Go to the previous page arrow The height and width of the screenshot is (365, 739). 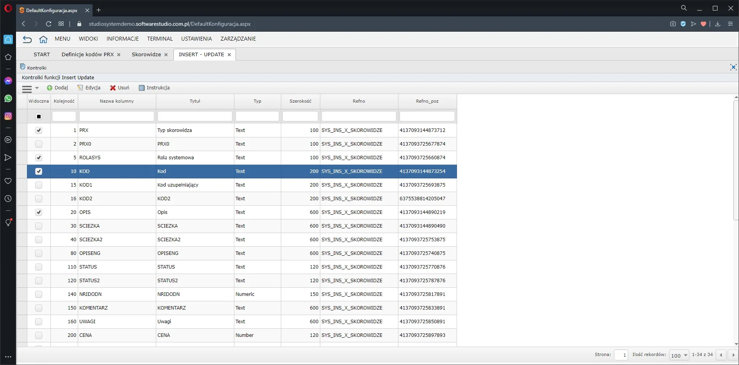tap(721, 355)
